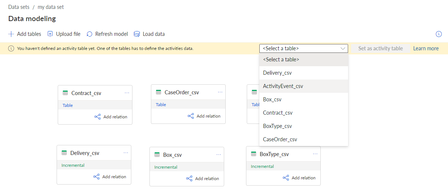448x196 pixels.
Task: Open the ellipsis menu on BoxType_csv card
Action: [315, 154]
